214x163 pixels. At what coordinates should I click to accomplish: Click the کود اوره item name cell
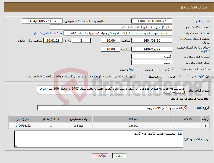[x=133, y=126]
